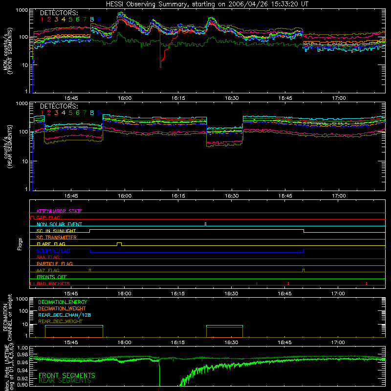Click the yellow FLARE_FLAG pulse near 16:00
The image size is (391, 391).
(119, 244)
